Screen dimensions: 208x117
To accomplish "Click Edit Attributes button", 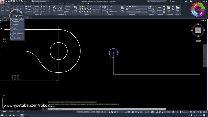I will [x=111, y=12].
